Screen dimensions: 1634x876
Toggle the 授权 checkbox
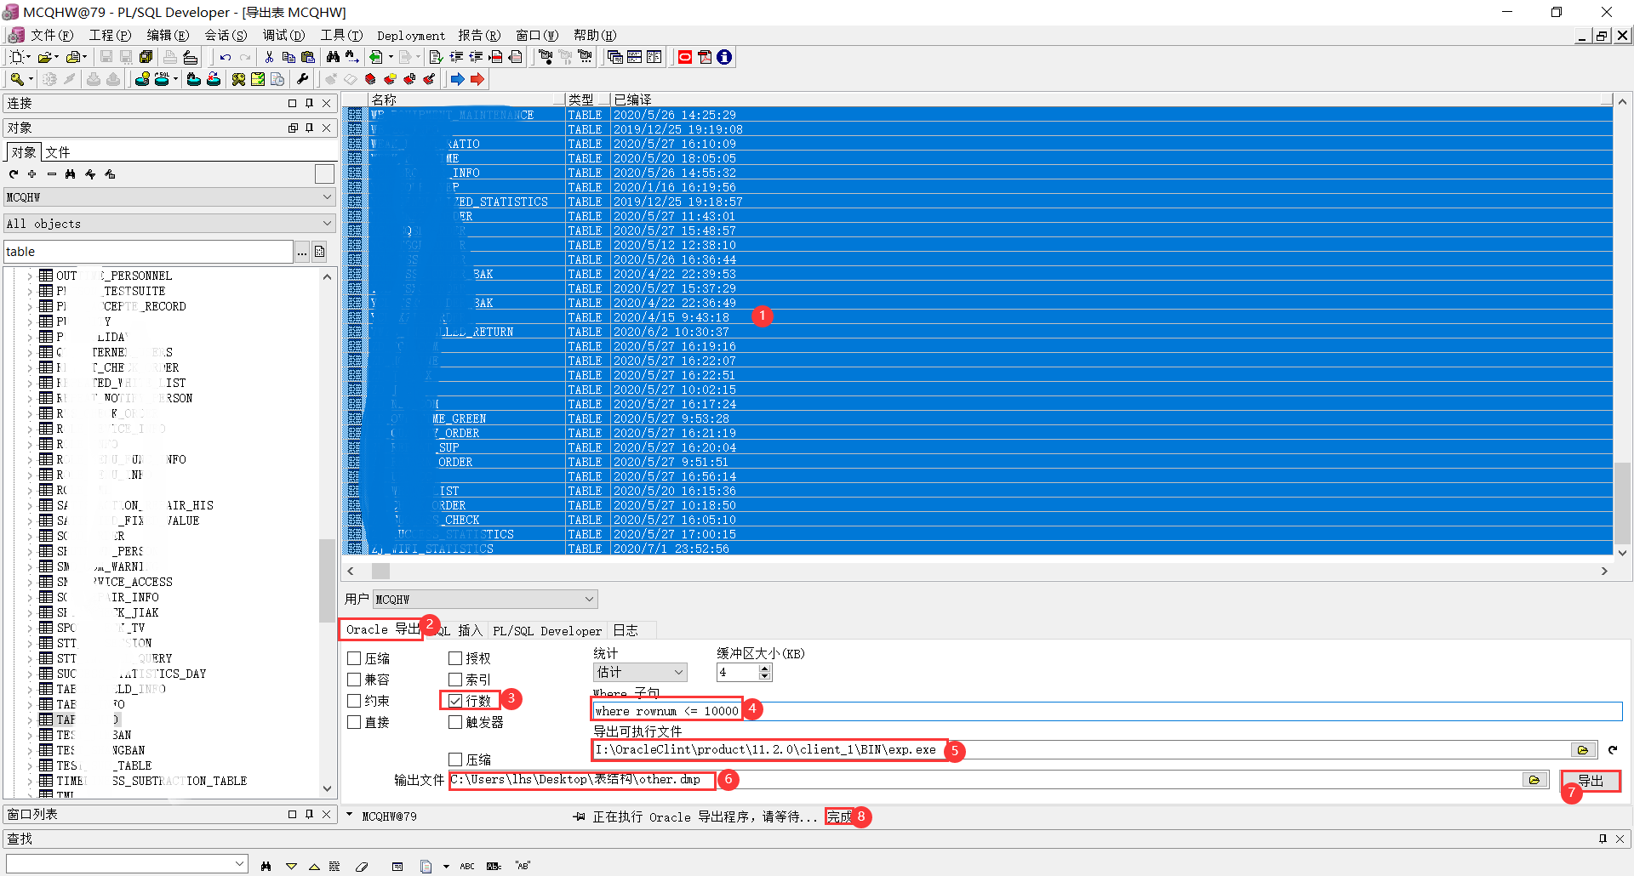coord(455,658)
